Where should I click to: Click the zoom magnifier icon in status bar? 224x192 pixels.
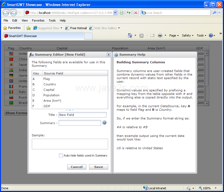(201, 188)
